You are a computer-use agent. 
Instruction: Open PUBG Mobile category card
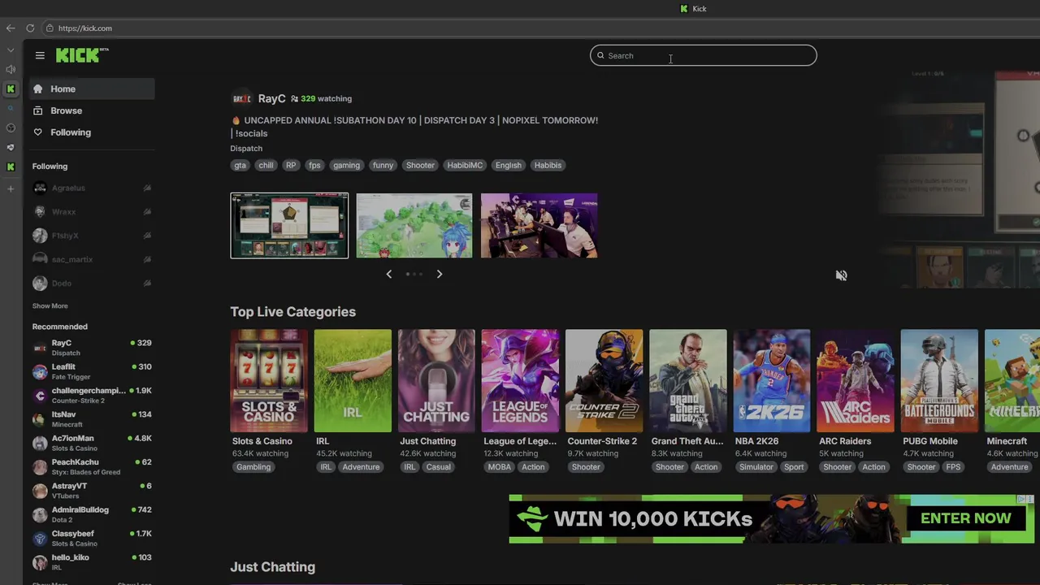(x=939, y=381)
